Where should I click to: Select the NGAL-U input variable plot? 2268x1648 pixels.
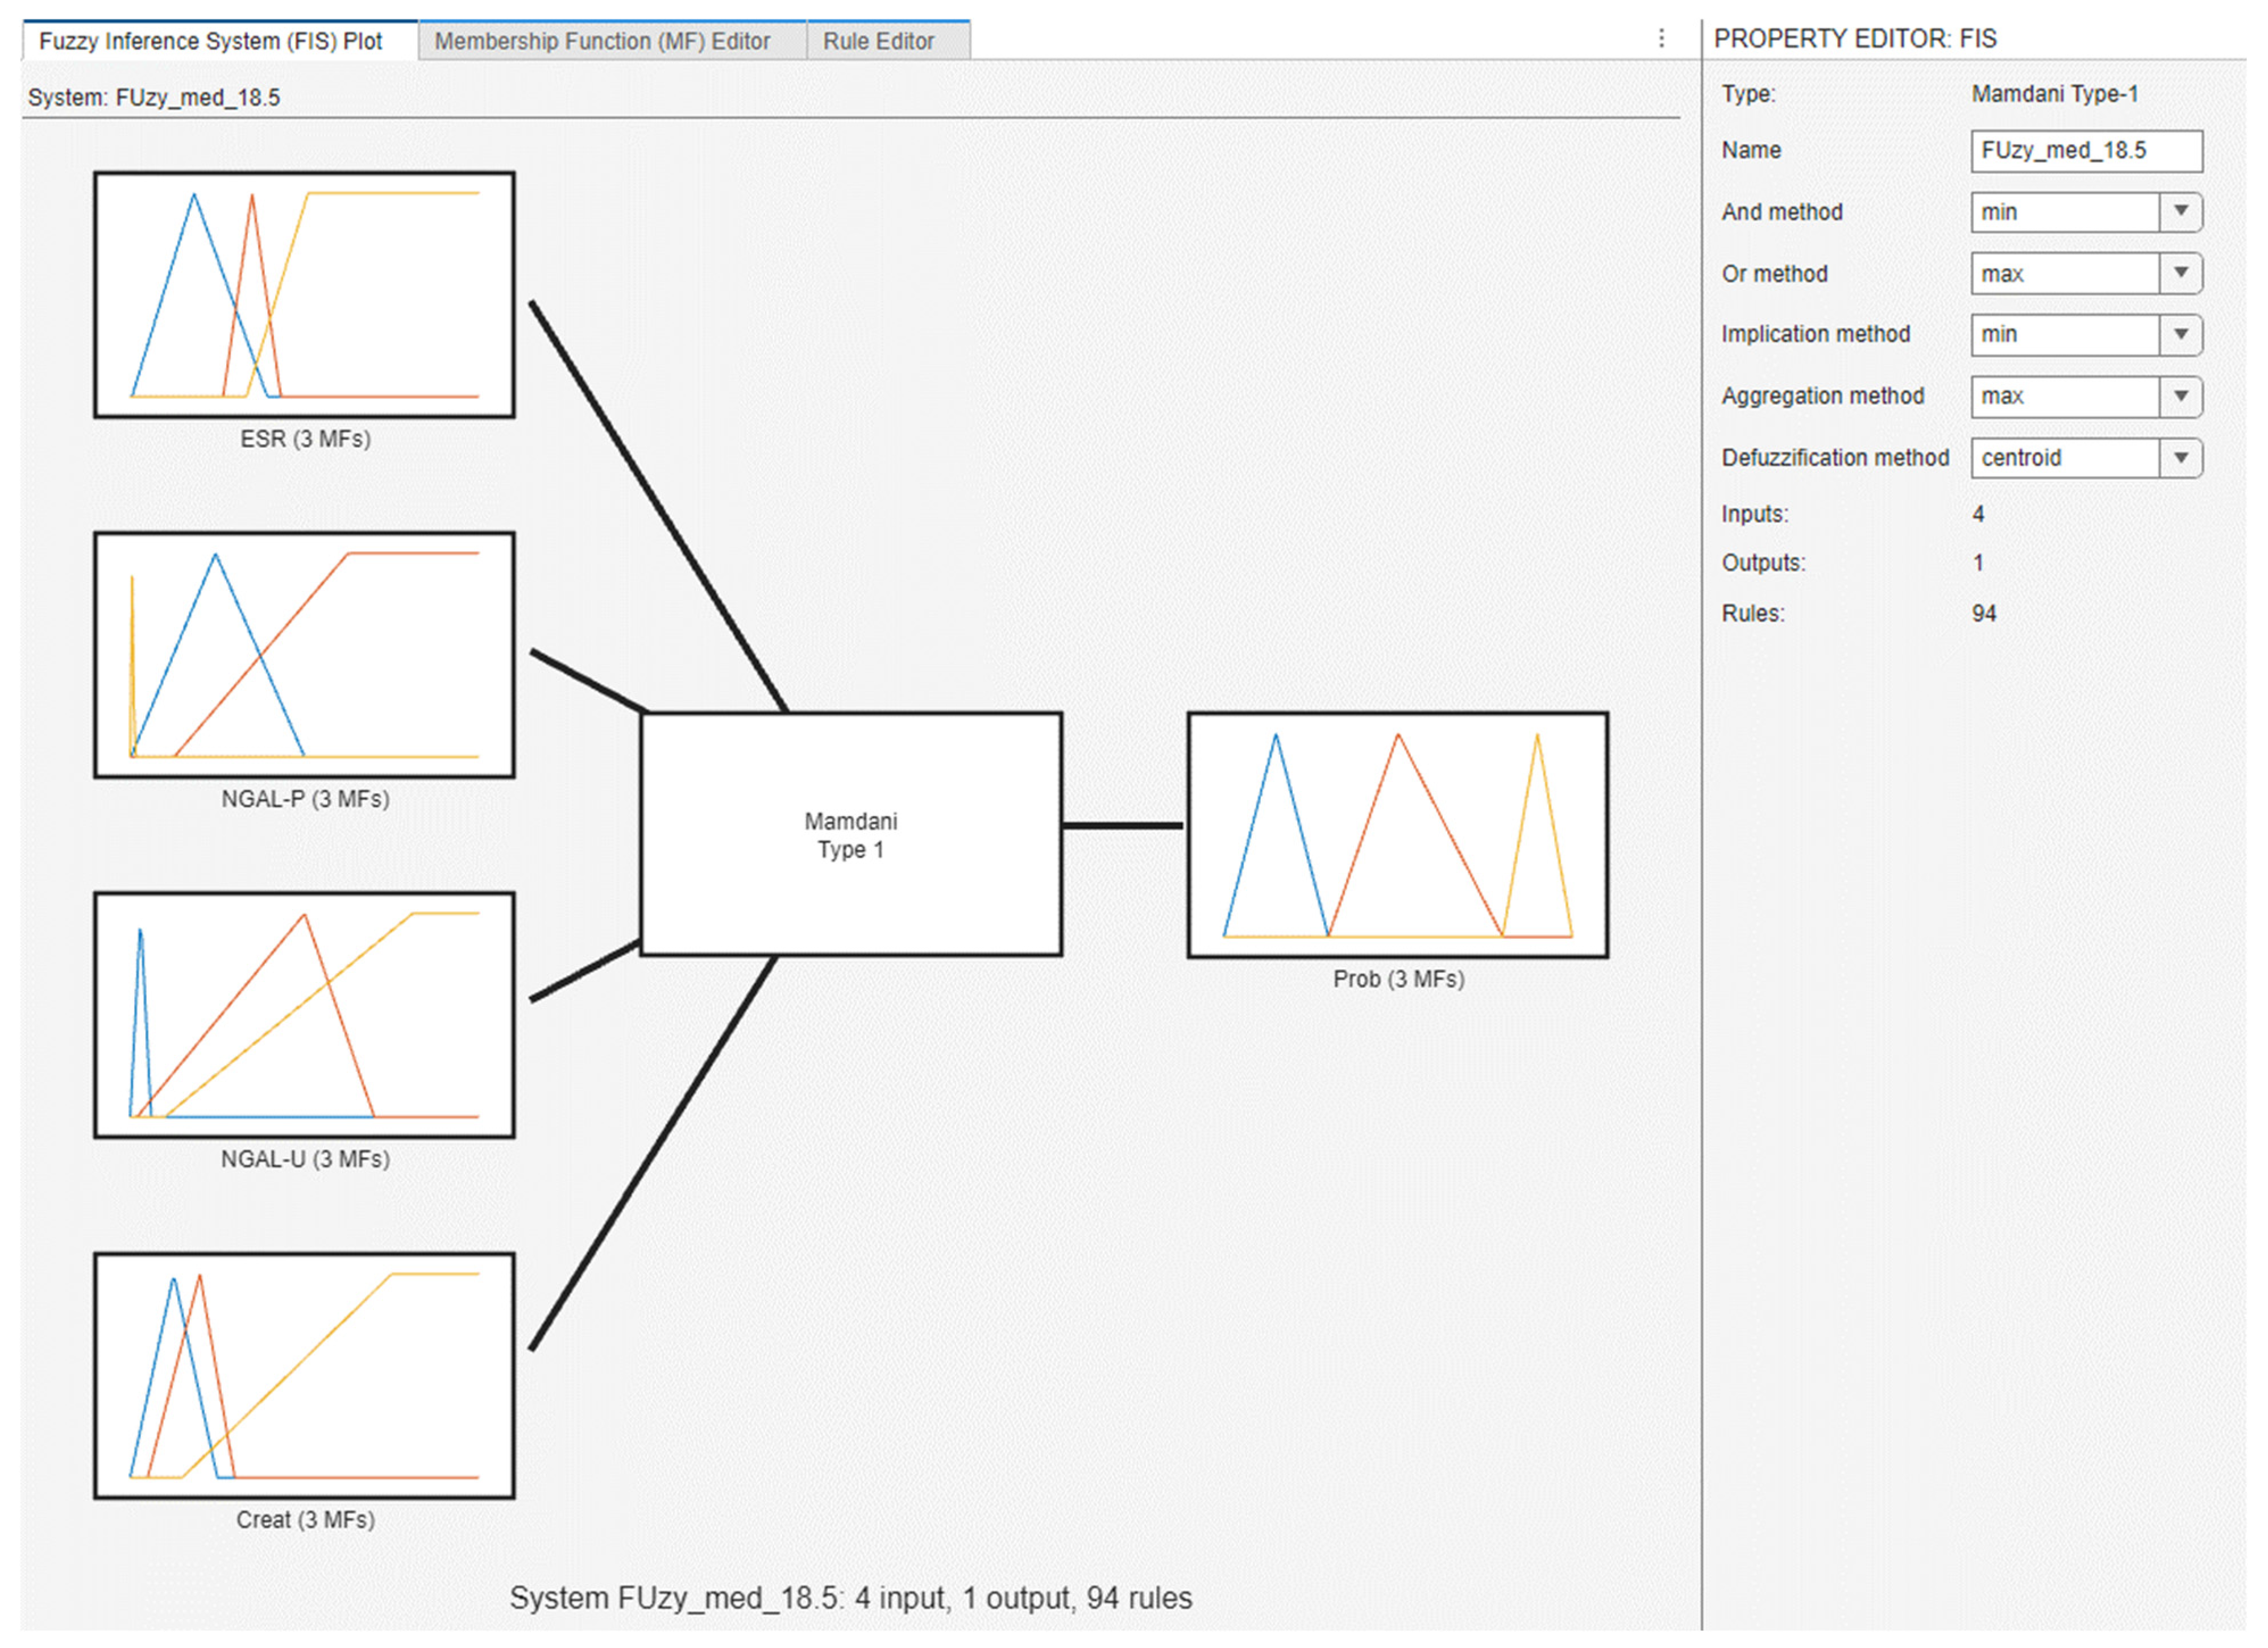[304, 1015]
